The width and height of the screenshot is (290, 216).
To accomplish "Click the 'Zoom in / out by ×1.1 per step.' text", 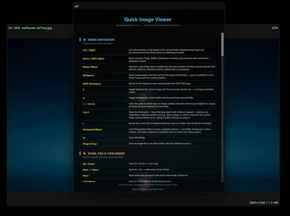I will pyautogui.click(x=144, y=163).
